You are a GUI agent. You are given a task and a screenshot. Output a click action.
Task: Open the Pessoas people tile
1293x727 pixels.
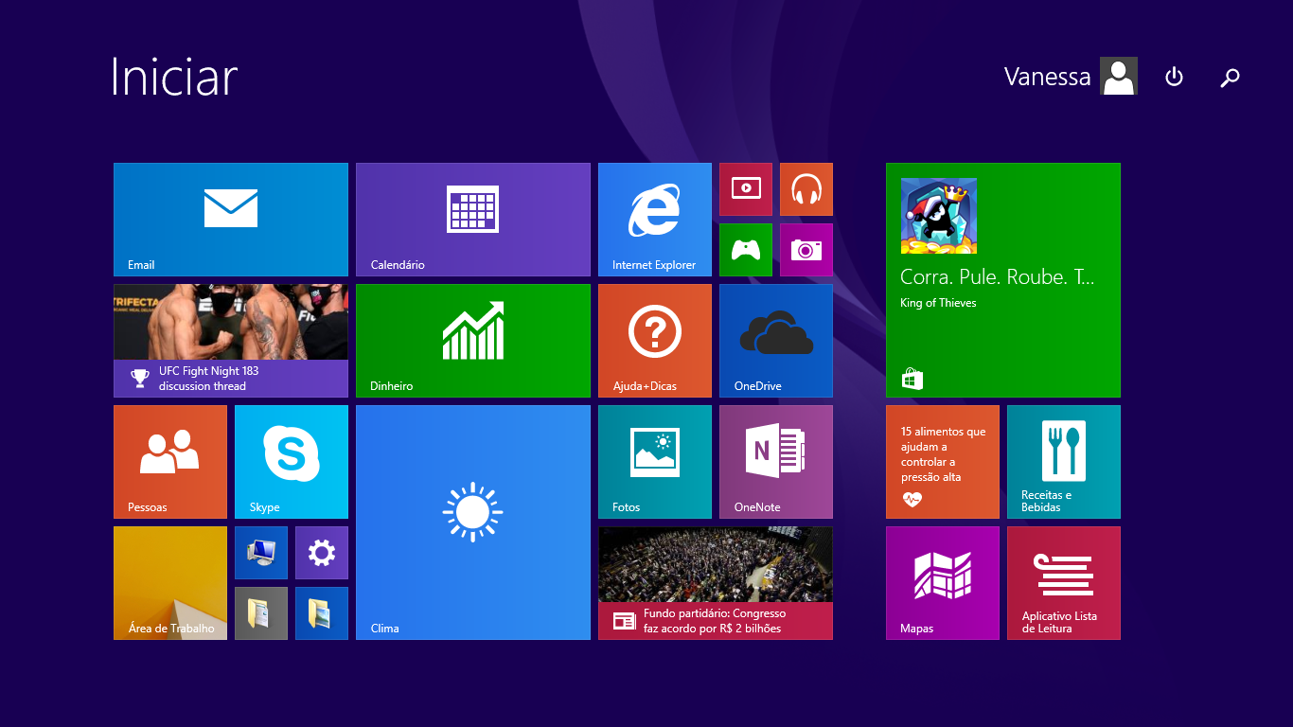[x=170, y=462]
